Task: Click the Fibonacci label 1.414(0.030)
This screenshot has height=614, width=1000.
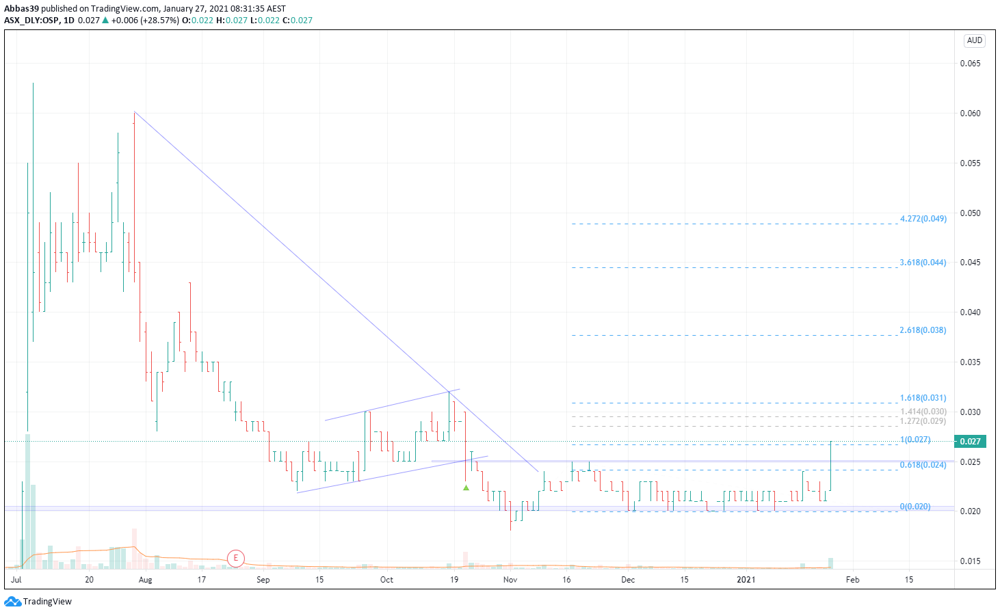Action: pos(923,412)
